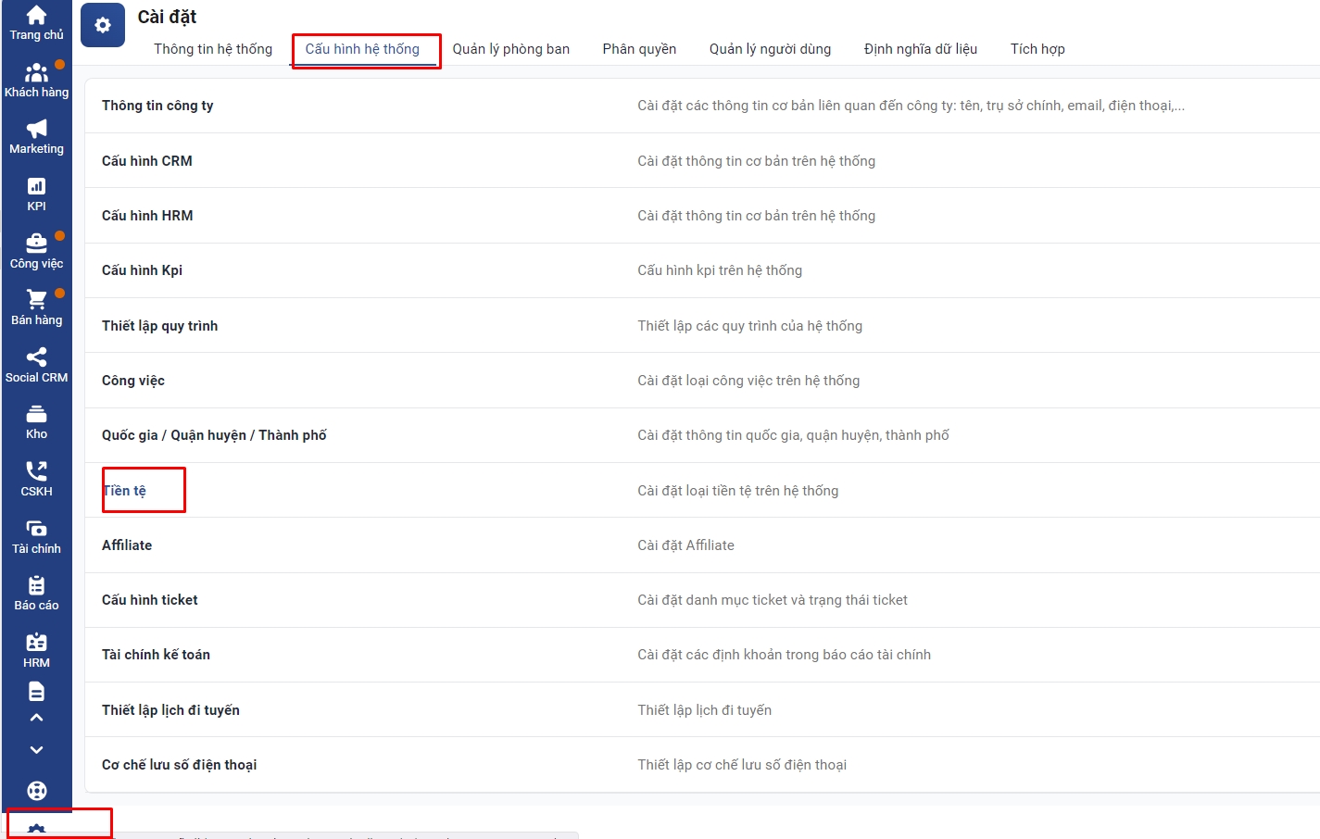Select Thiết lập quy trình row
This screenshot has height=839, width=1320.
click(x=160, y=326)
